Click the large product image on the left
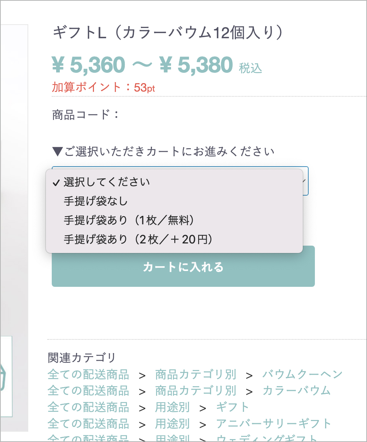Screen dimensions: 367x442 (x=14, y=177)
